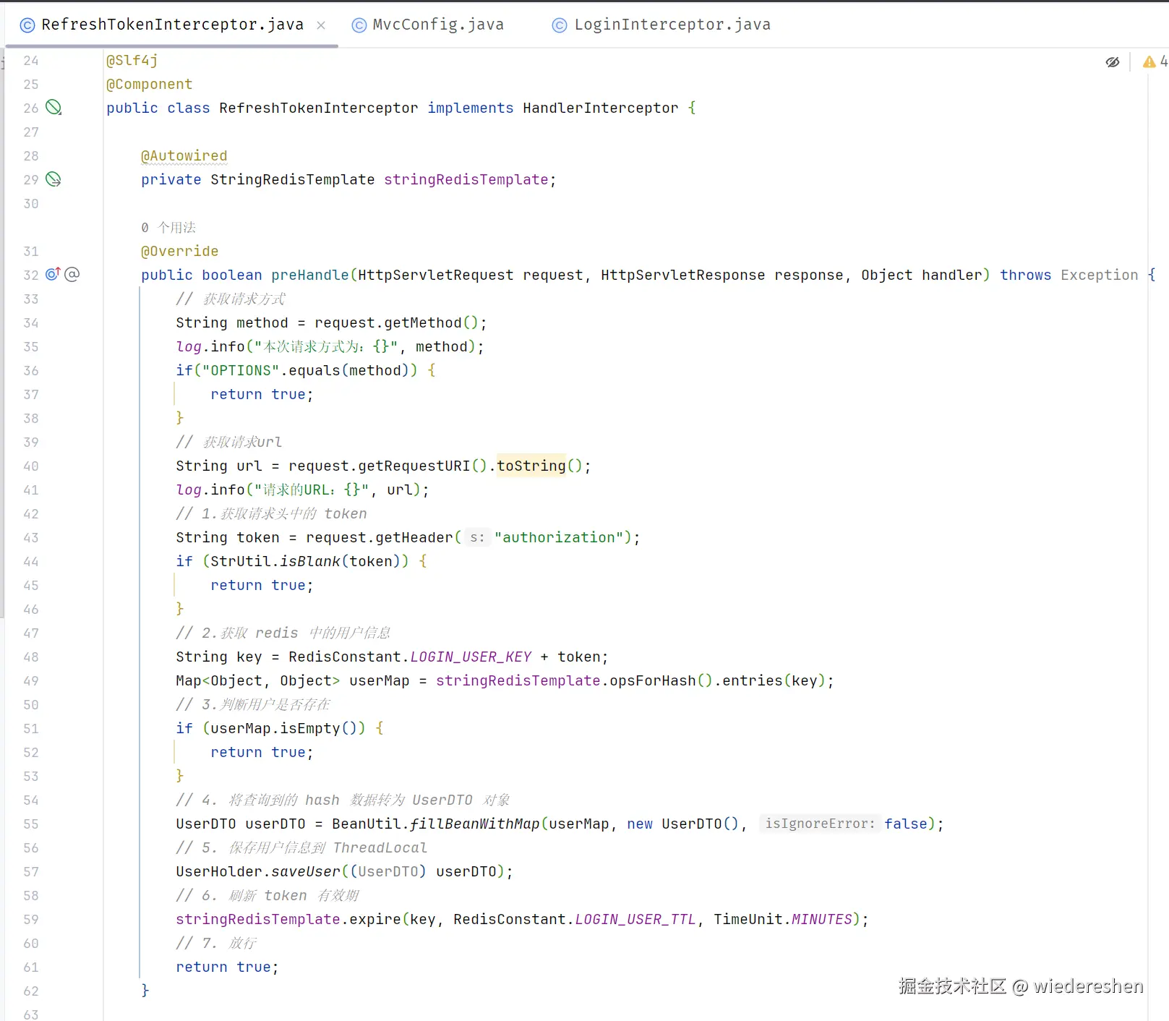Click the @Component annotation
This screenshot has width=1169, height=1021.
[150, 84]
